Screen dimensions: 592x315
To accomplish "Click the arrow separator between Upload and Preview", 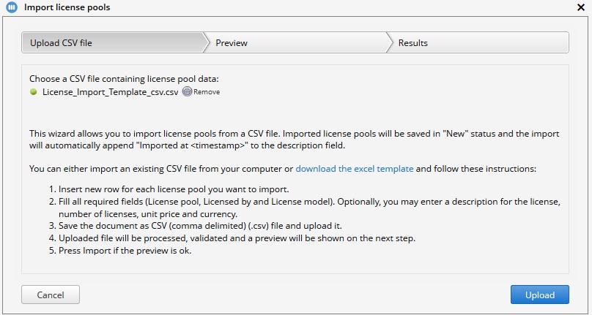I will point(206,42).
